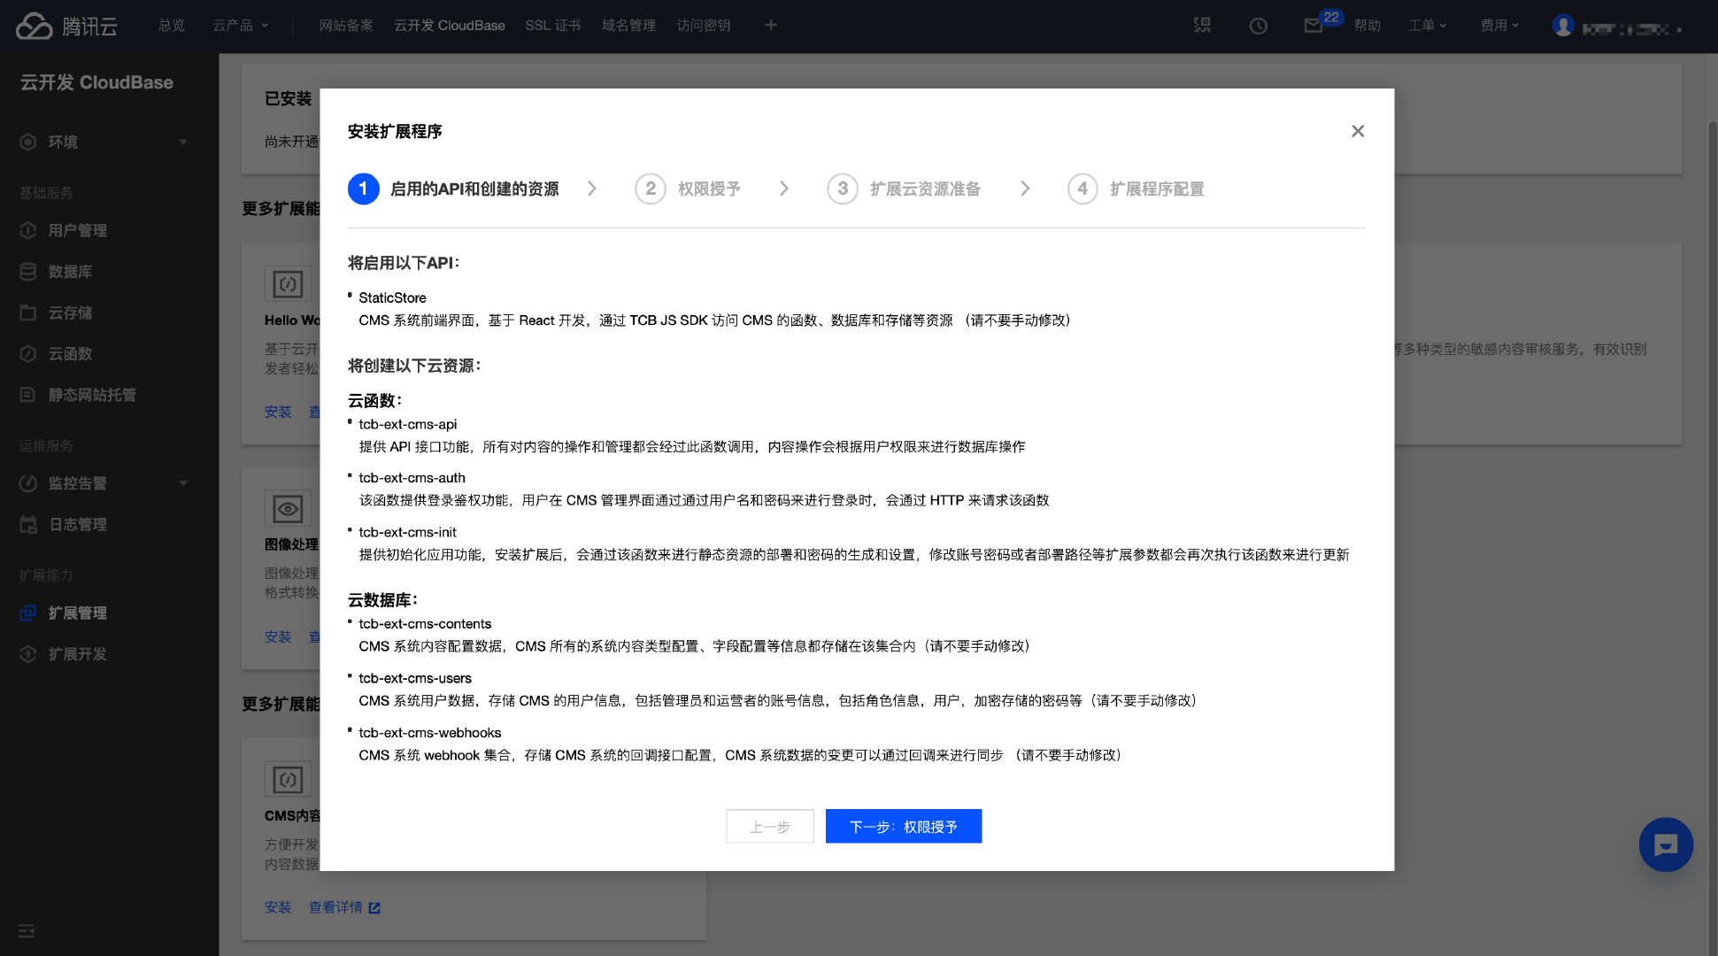The height and width of the screenshot is (956, 1718).
Task: Expand the 费用 dropdown
Action: (x=1499, y=26)
